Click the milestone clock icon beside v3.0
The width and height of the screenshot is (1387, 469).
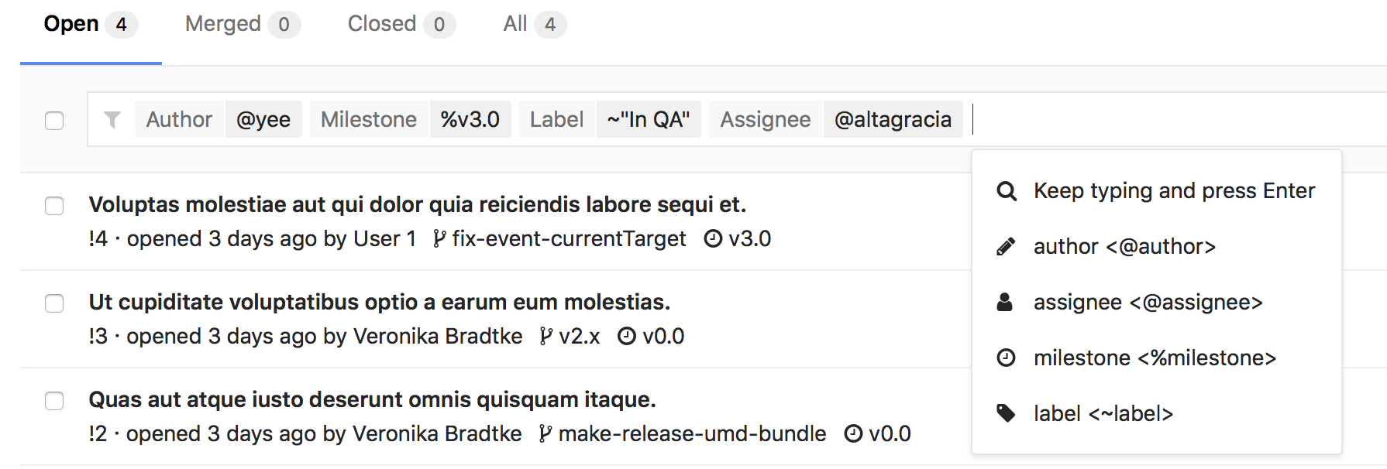[x=711, y=238]
